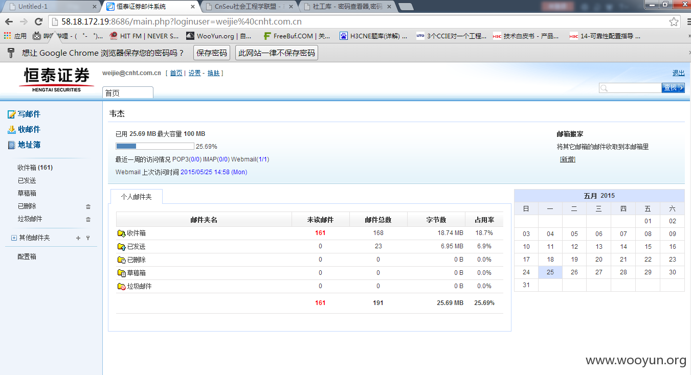This screenshot has height=375, width=691.
Task: Bookmark this page with star icon
Action: point(674,22)
